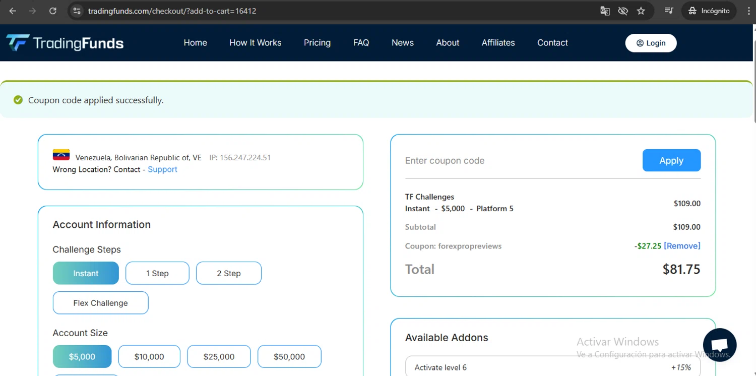Viewport: 756px width, 376px height.
Task: Click the 'Coupon code applied successfully' message
Action: [x=96, y=100]
